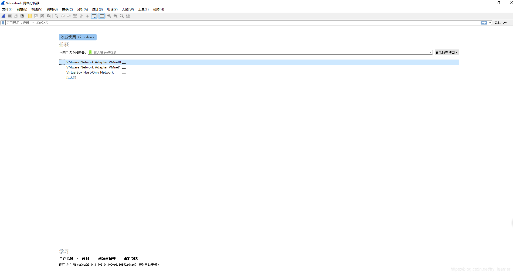Start capturing packets with the shark fin icon
513x274 pixels.
click(x=4, y=16)
